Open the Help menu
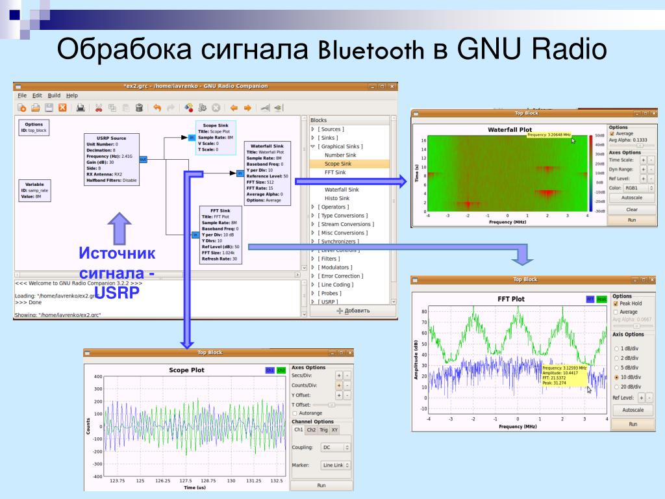Viewport: 665px width, 499px height. point(72,96)
